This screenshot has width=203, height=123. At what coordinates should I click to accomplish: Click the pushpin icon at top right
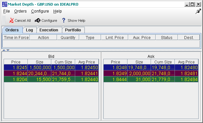point(198,11)
